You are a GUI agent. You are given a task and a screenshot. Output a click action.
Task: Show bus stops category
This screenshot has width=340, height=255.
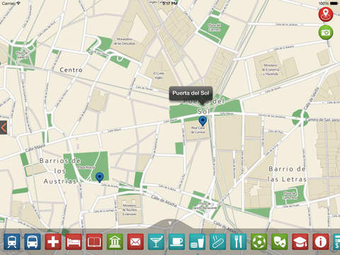coord(33,242)
